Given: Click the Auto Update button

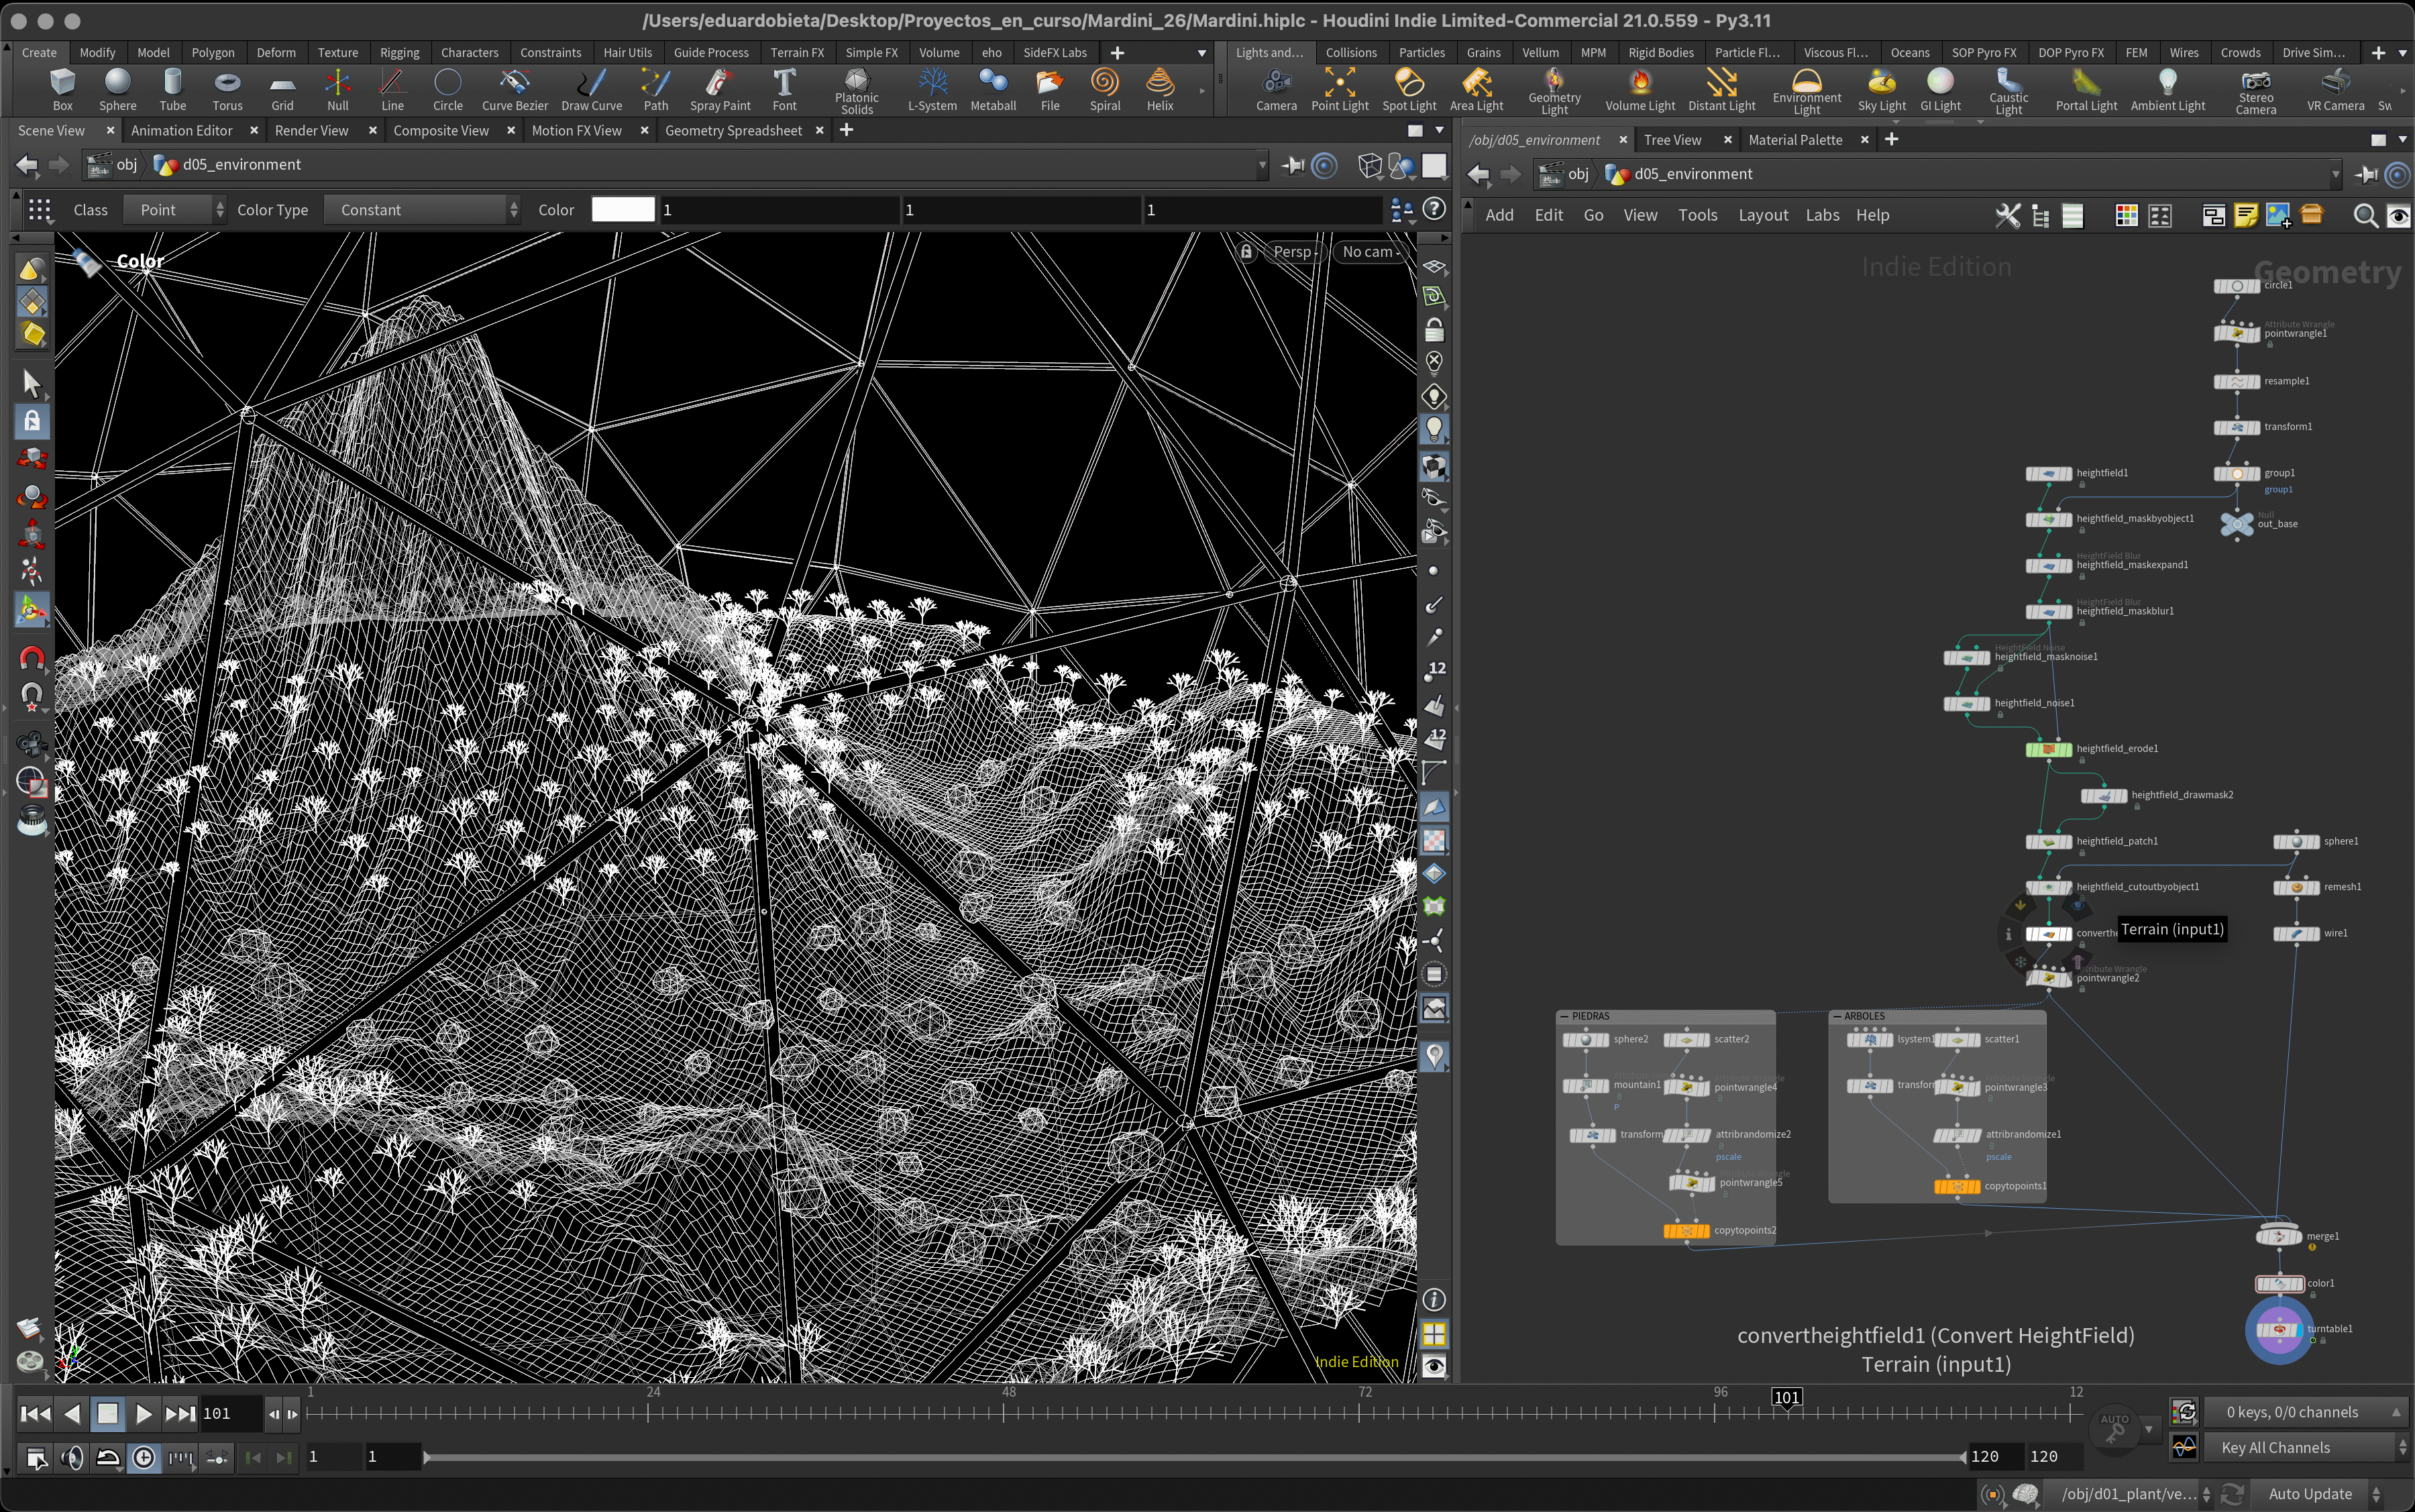Looking at the screenshot, I should pos(2310,1494).
